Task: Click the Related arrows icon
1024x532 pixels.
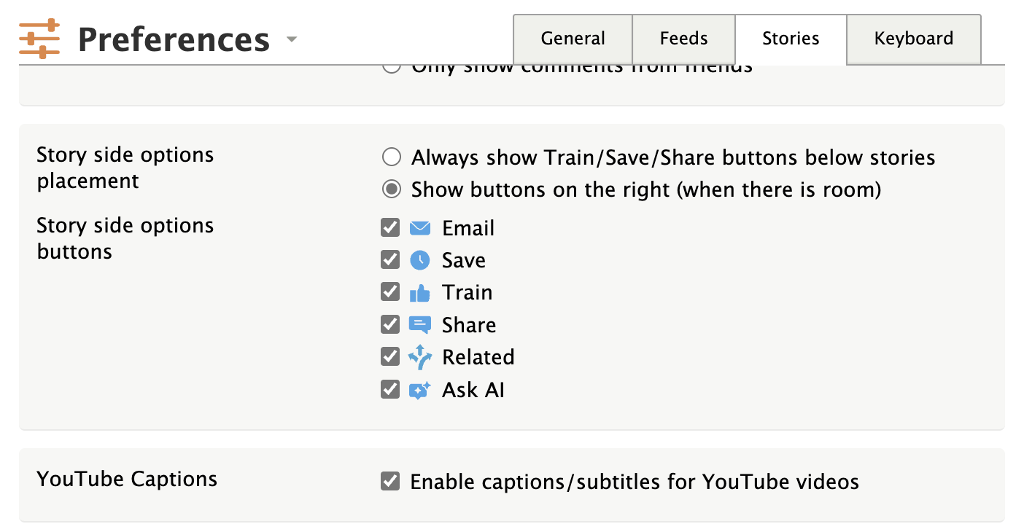Action: click(420, 357)
